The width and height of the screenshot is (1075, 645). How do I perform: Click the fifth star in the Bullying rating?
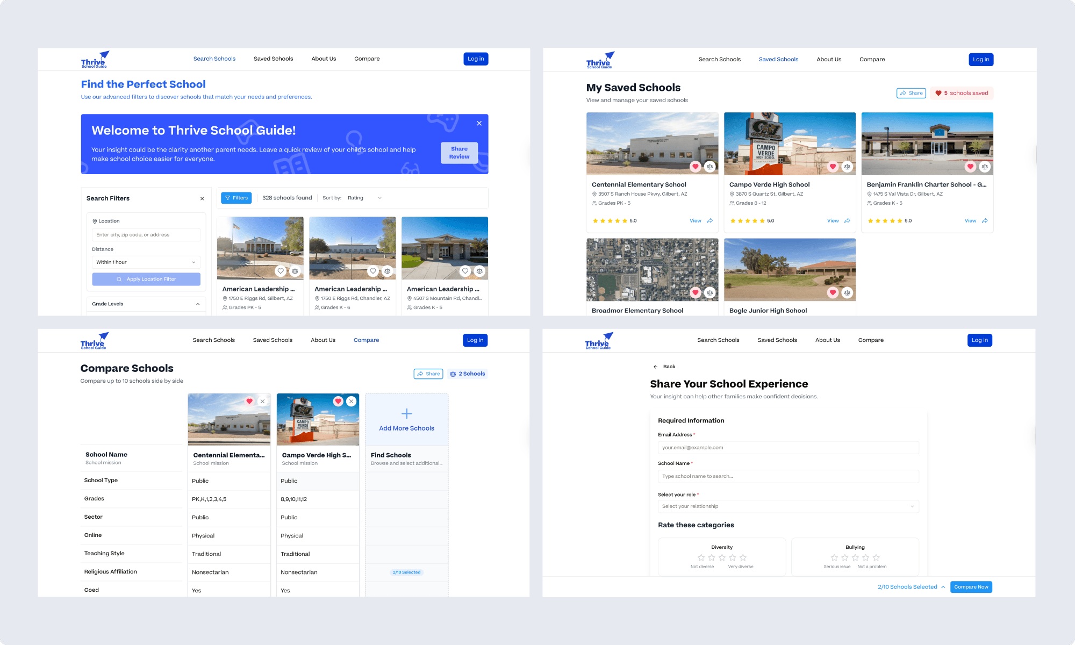pos(877,557)
